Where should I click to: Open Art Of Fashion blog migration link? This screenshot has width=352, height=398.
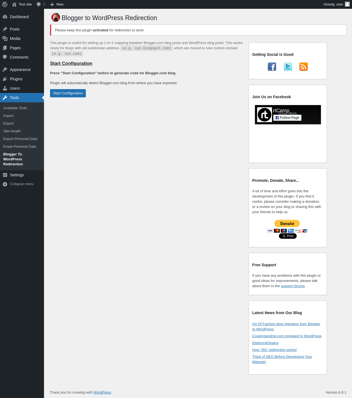pos(286,326)
